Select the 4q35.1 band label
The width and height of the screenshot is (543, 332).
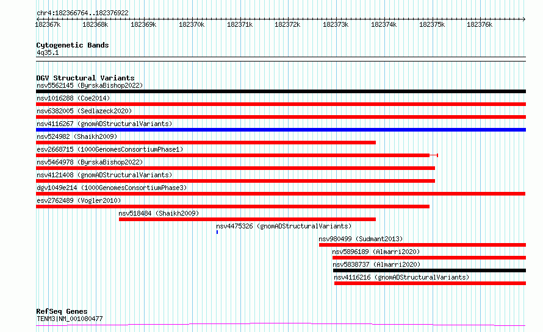(x=48, y=52)
